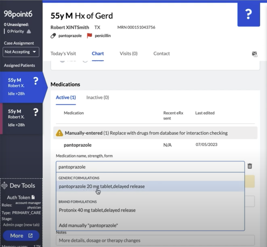This screenshot has height=247, width=267.
Task: Click question mark on selected Robert X. card
Action: [35, 81]
